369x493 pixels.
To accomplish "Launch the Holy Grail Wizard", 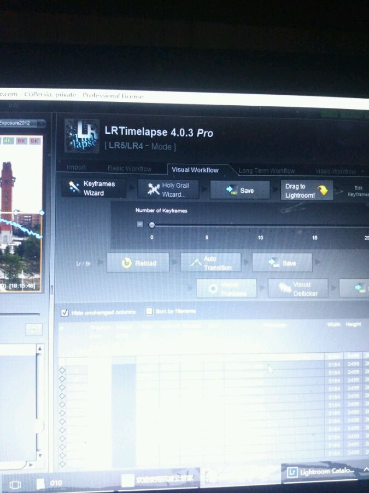I will 168,190.
